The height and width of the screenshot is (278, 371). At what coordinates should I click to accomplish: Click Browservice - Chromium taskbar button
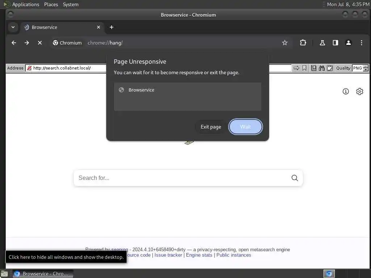(43, 274)
